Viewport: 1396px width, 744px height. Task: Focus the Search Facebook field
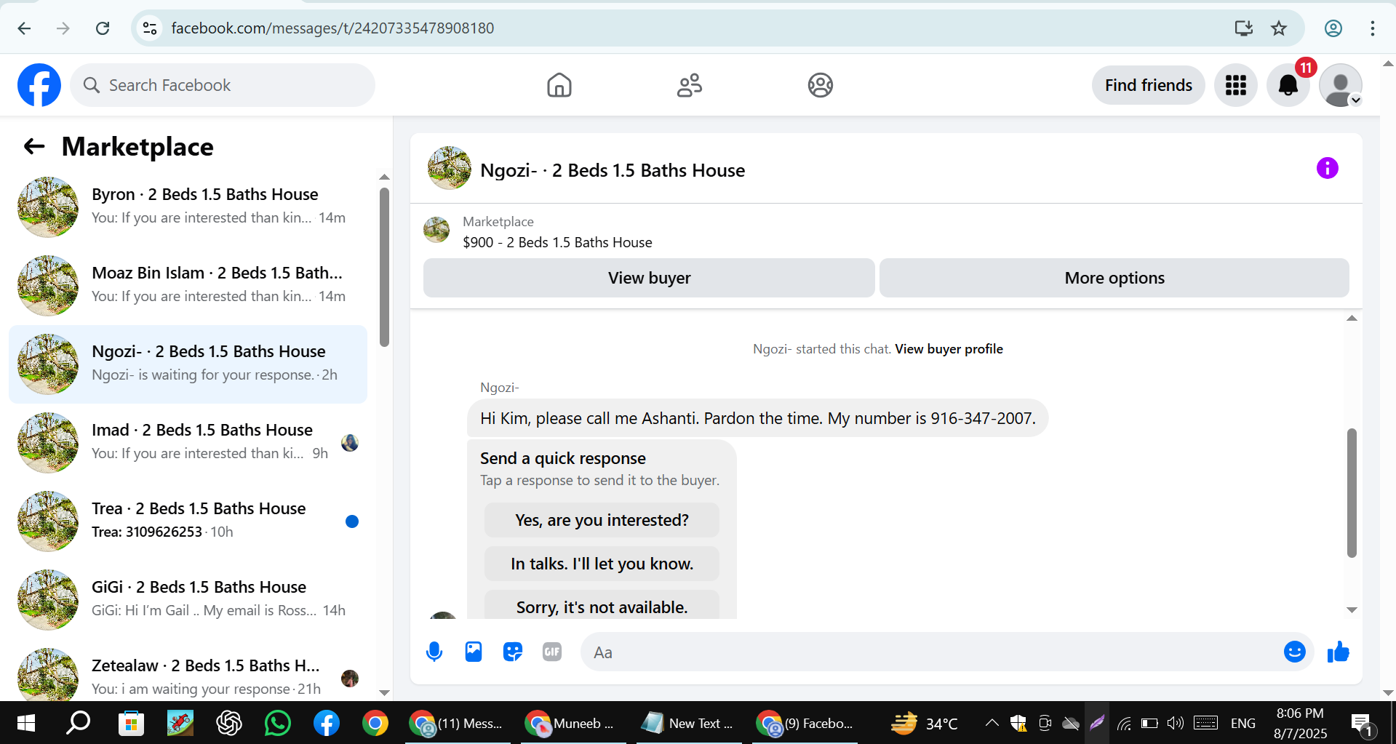click(x=223, y=85)
